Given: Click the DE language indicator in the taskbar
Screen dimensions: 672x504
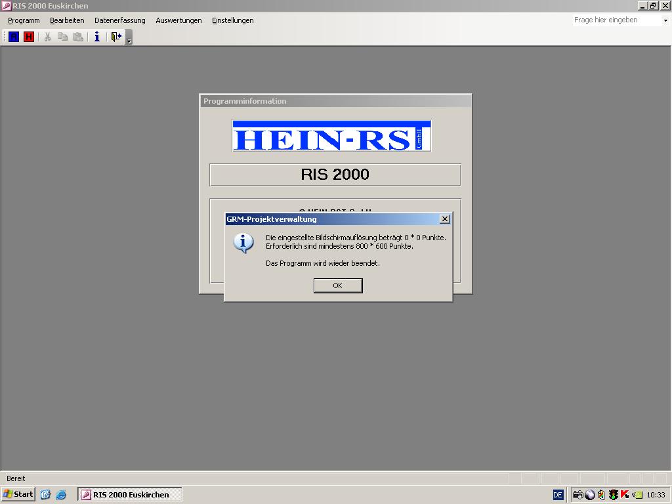Looking at the screenshot, I should point(558,495).
